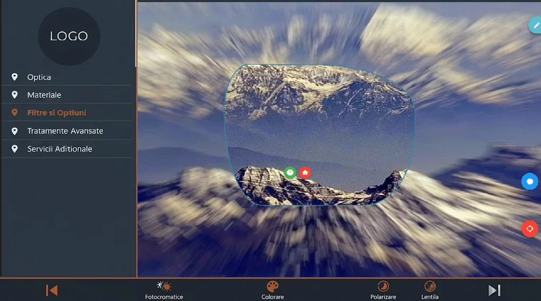Click the sidebar vertical scrollbar
The height and width of the screenshot is (301, 541).
coord(136,33)
